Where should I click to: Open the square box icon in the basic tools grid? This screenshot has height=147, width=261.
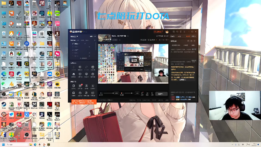(74, 86)
